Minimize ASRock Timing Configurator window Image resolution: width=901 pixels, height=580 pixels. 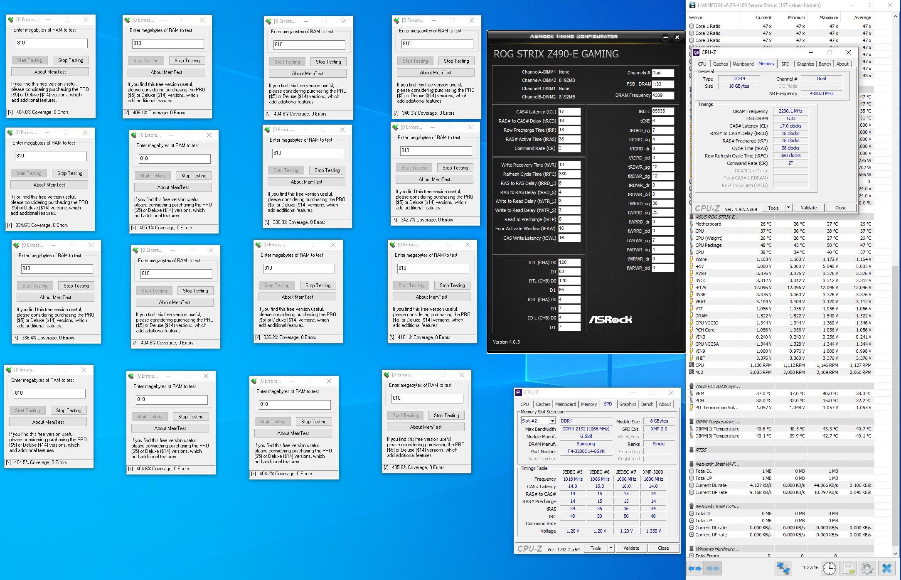[x=665, y=37]
